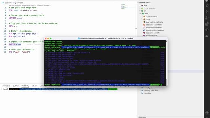Click the app.component.spec.ts file icon
Viewport: 210px width, 118px height.
(144, 30)
